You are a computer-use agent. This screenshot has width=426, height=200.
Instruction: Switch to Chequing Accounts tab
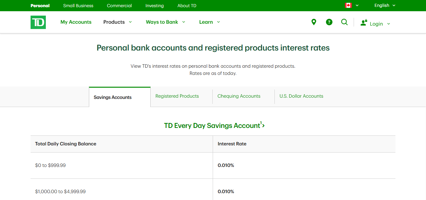click(239, 96)
